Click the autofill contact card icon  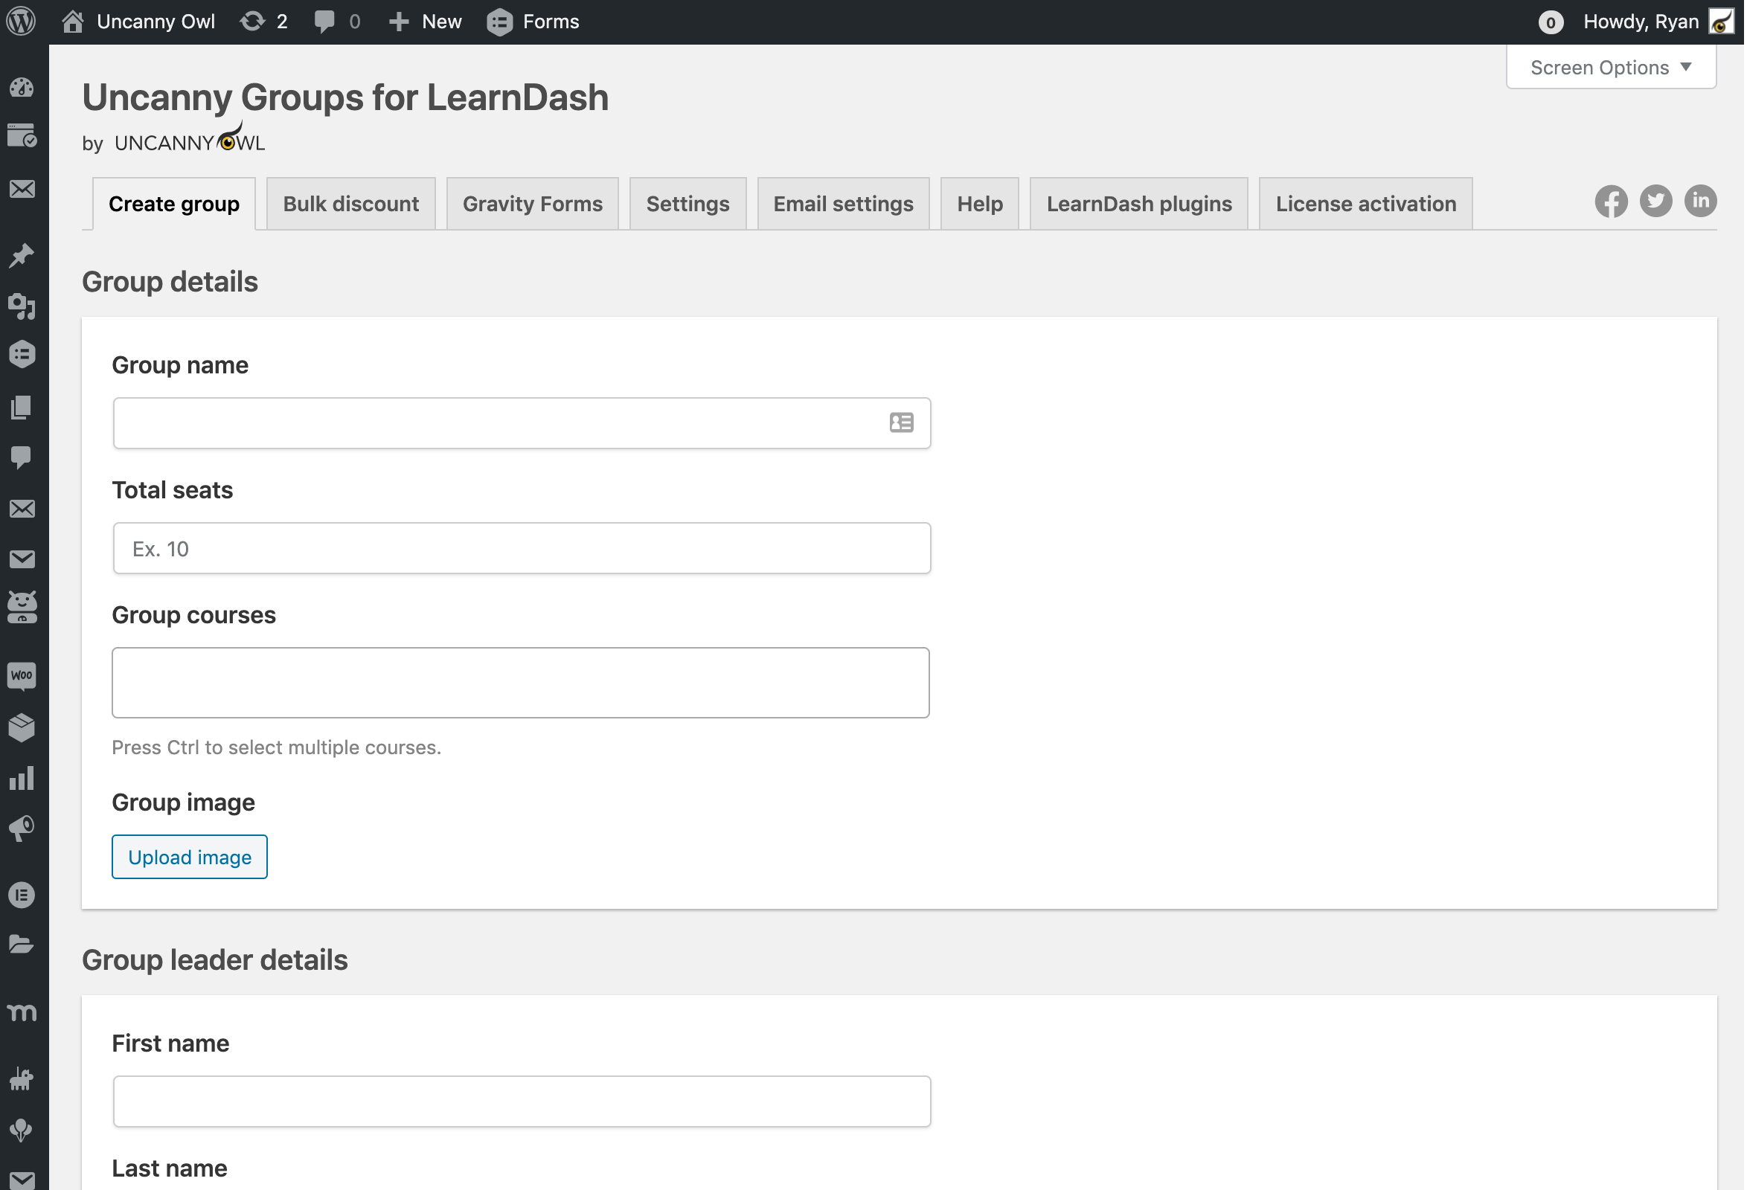pyautogui.click(x=903, y=423)
